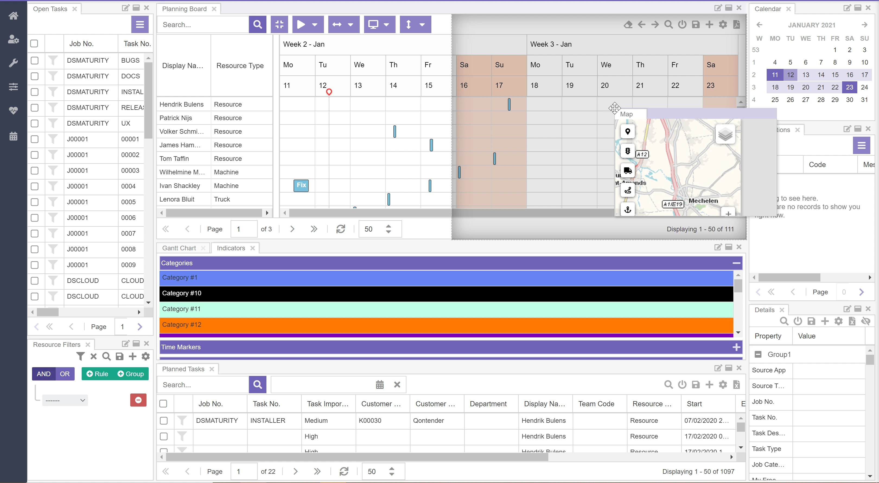
Task: Open the hamburger menu in Open Tasks
Action: pyautogui.click(x=140, y=24)
